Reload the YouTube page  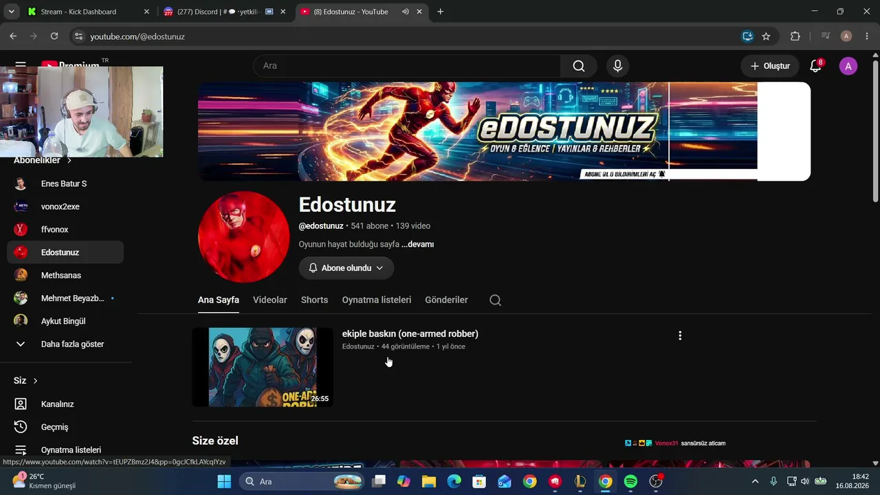pos(54,36)
